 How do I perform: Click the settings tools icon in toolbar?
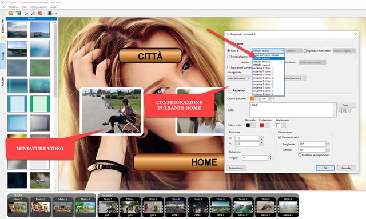[x=33, y=13]
